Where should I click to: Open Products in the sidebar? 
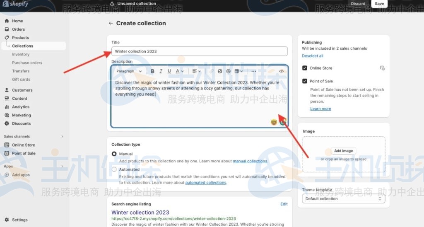(x=20, y=38)
